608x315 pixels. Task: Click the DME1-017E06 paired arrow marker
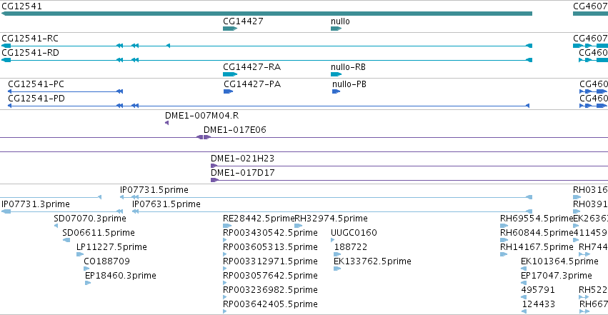(204, 137)
